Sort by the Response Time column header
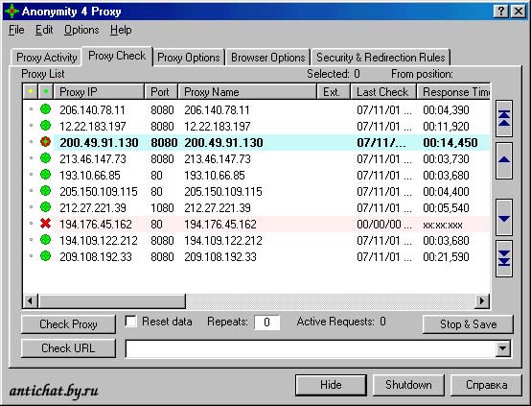The width and height of the screenshot is (531, 406). click(x=453, y=91)
